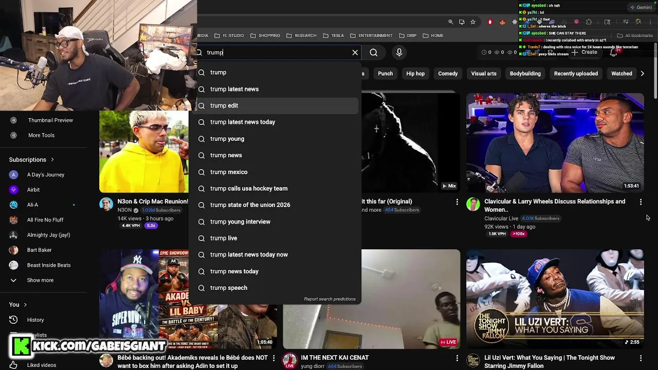Open Liked videos in sidebar

coord(42,365)
